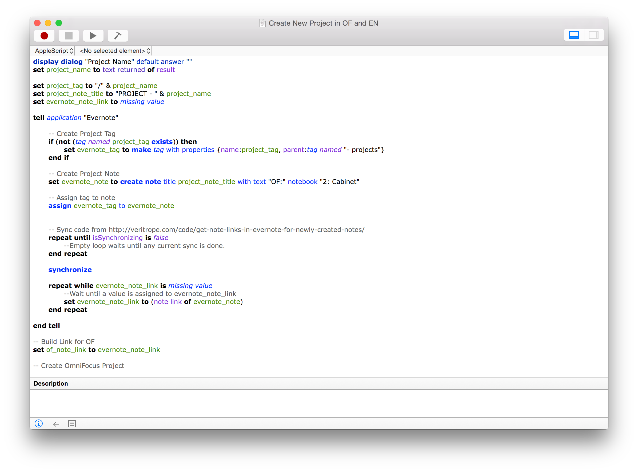Click the window title text
Screen dimensions: 638x472
tap(323, 23)
